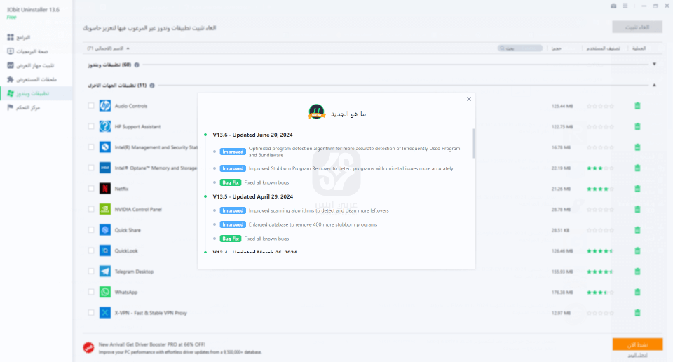This screenshot has width=673, height=362.
Task: Click the V13.6 - Updated June 20, 2024 heading
Action: [x=252, y=135]
